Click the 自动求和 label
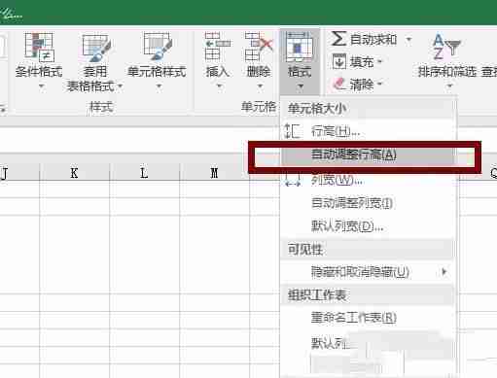This screenshot has width=497, height=378. [373, 40]
